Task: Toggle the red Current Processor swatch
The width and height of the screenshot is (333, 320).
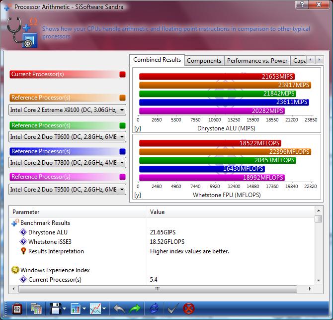Action: click(123, 74)
